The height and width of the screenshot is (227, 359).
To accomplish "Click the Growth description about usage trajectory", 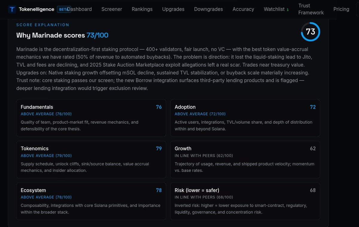I will (244, 167).
